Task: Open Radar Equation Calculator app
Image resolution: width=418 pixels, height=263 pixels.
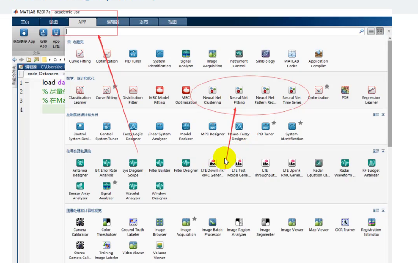Action: point(318,168)
